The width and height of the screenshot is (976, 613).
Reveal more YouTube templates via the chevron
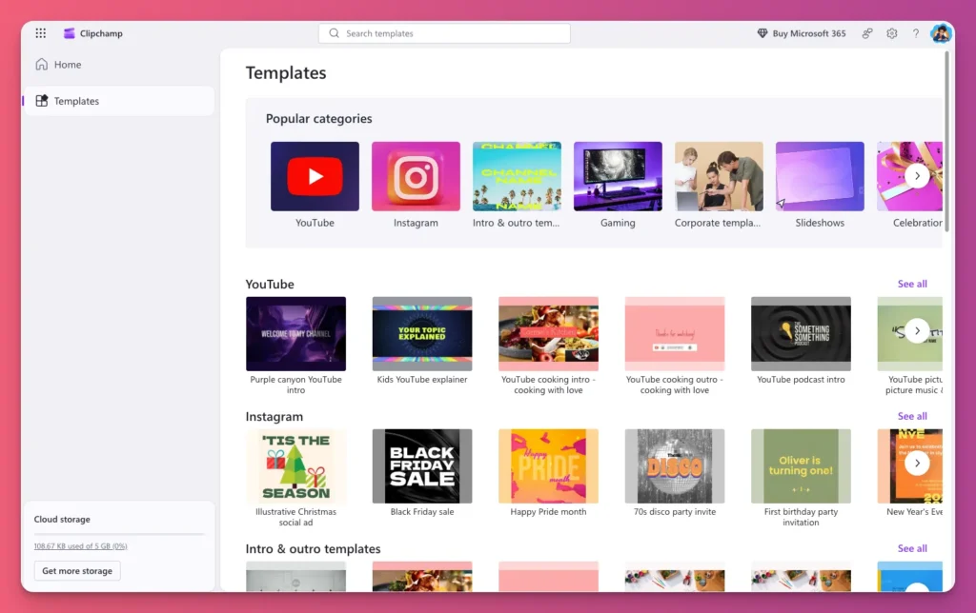click(916, 330)
